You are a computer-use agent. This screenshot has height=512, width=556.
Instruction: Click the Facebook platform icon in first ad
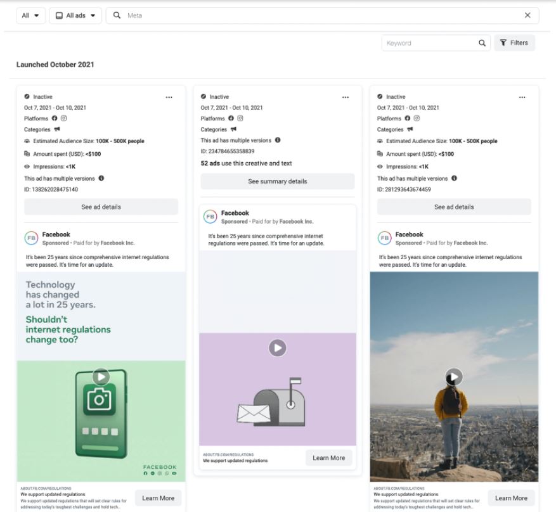pos(55,118)
